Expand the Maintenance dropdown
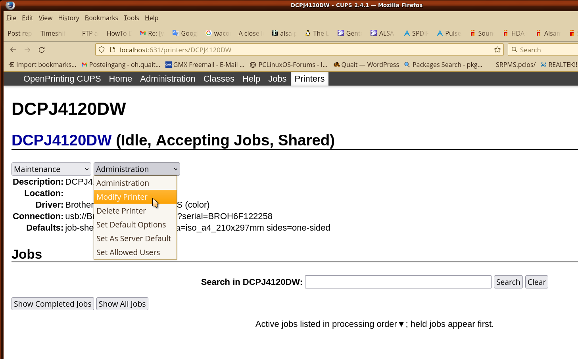 [51, 169]
